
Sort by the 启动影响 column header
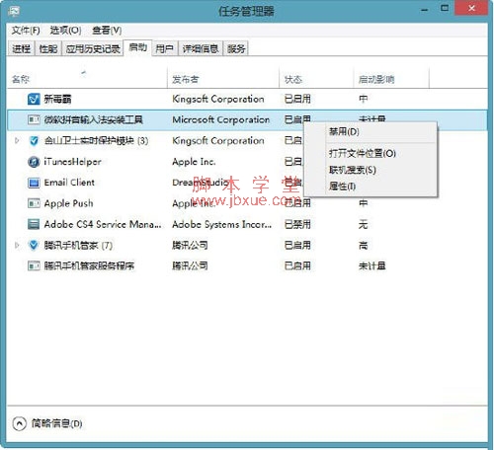pos(376,79)
